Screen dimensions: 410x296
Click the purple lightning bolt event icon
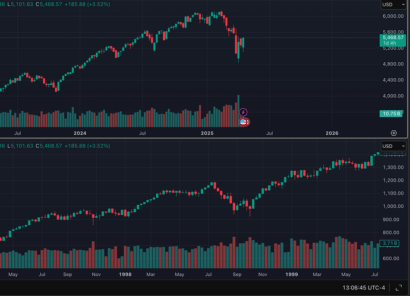point(243,112)
